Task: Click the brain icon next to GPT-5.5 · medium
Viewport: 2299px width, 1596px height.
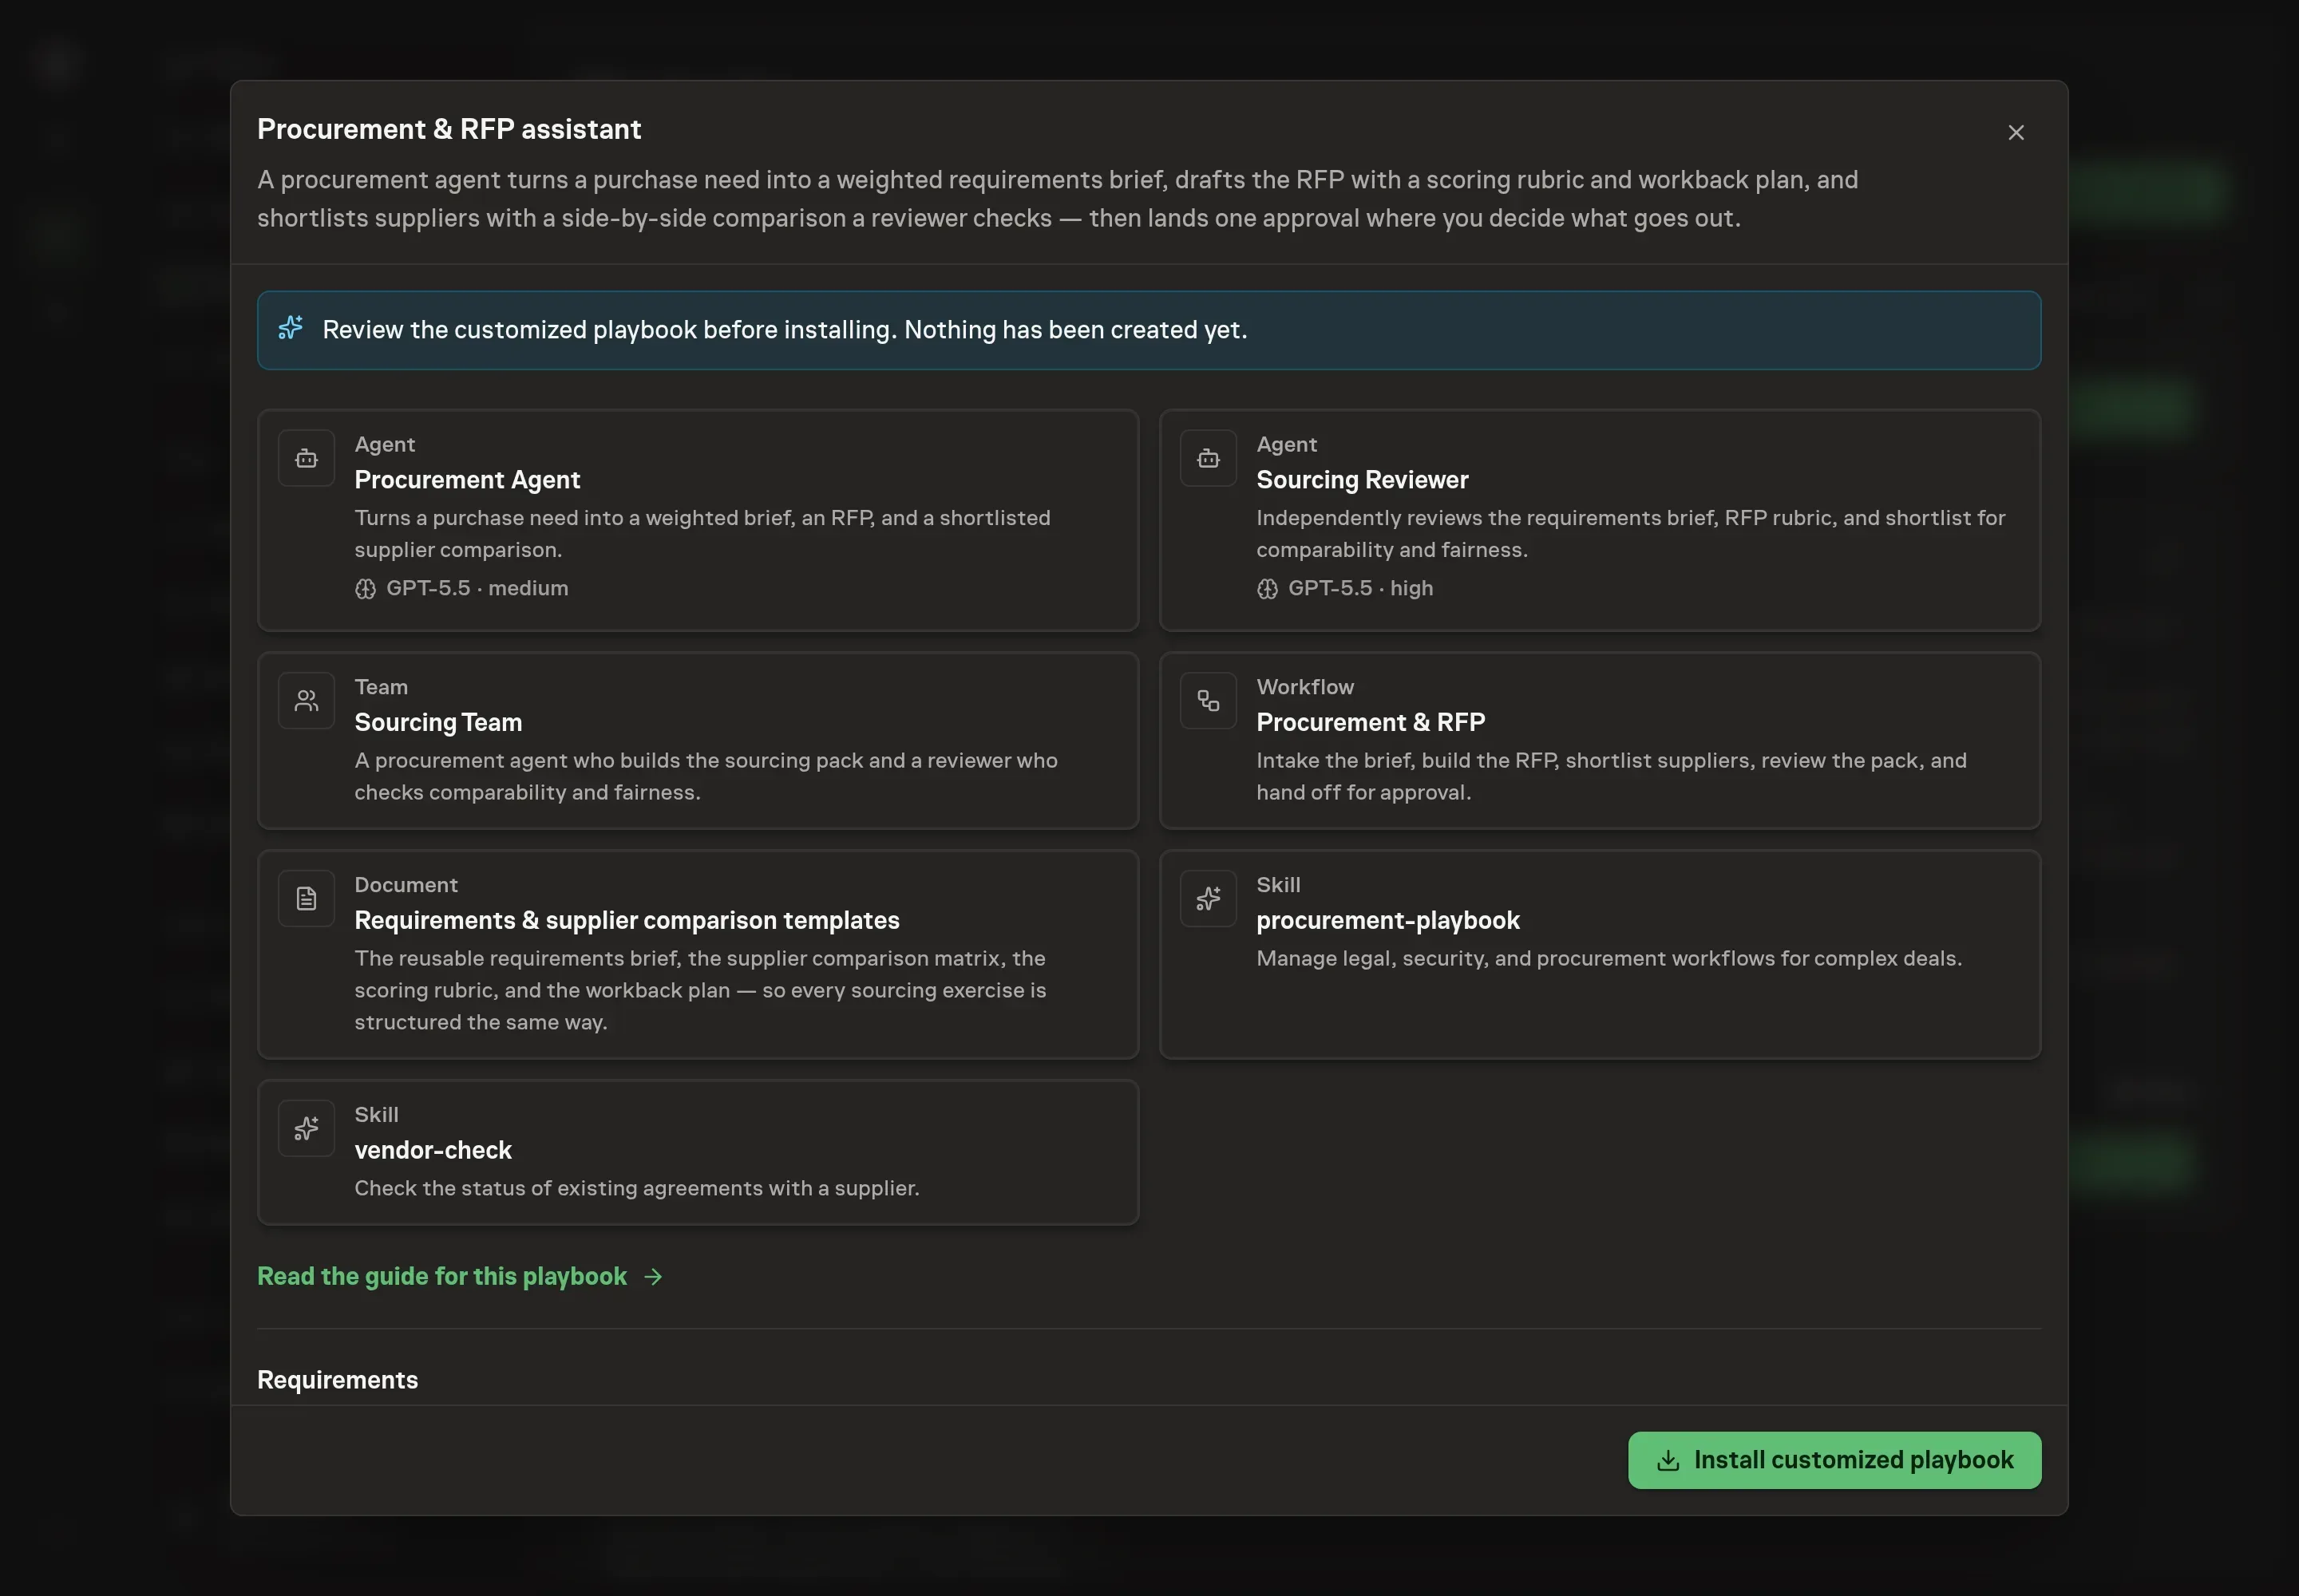Action: click(365, 589)
